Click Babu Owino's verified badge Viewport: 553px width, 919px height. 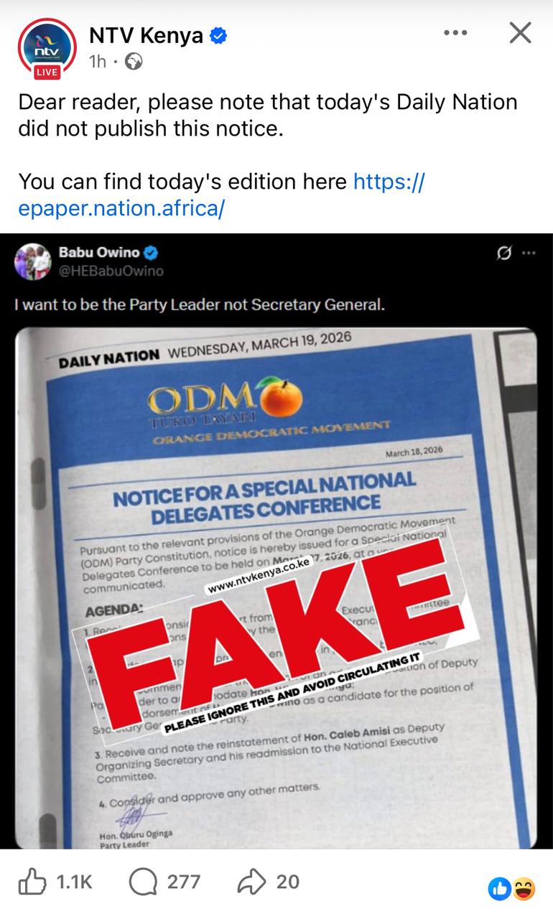click(x=152, y=252)
